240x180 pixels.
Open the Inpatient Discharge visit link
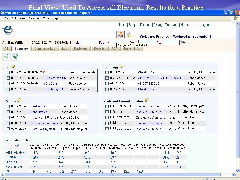[149, 123]
